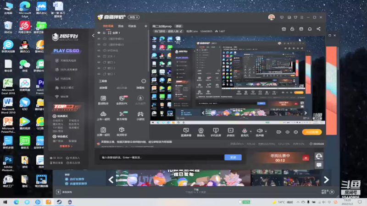Viewport: 367px width, 206px height.
Task: Click the 5E chat message input field
Action: click(x=161, y=157)
